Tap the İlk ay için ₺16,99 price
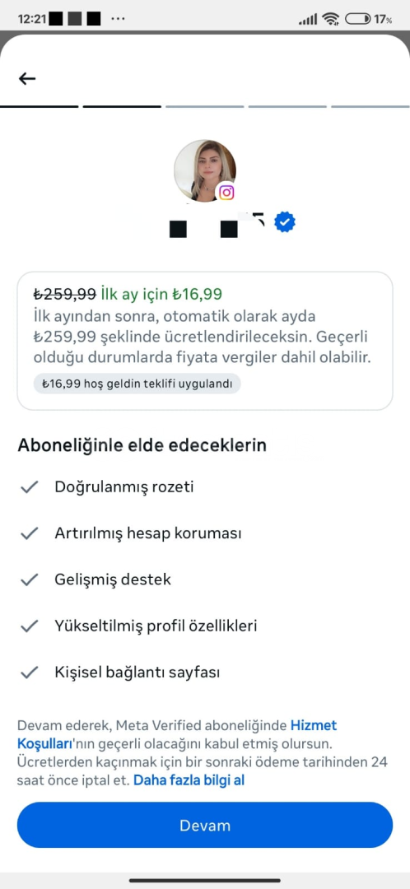Image resolution: width=410 pixels, height=889 pixels. coord(161,294)
